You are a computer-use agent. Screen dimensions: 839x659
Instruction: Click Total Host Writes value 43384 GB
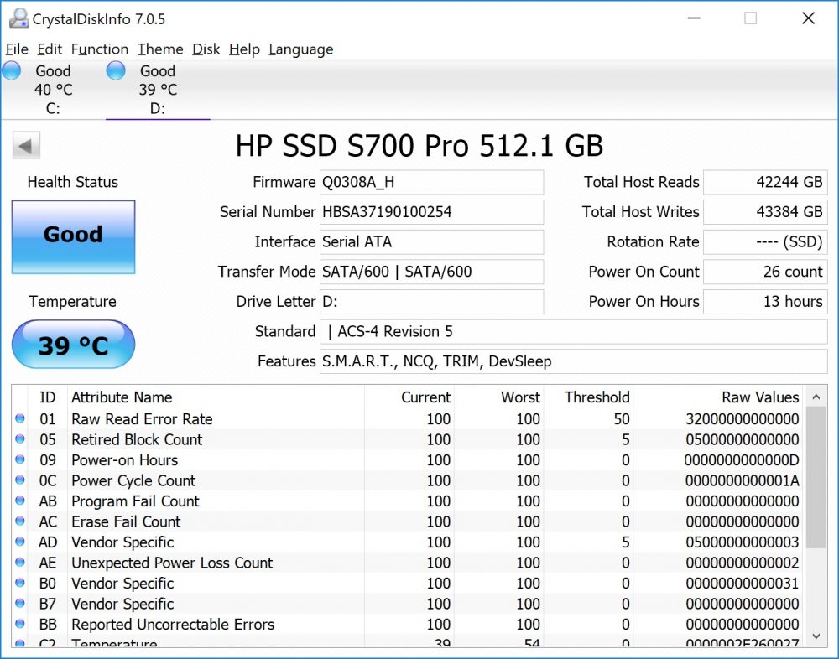[765, 212]
